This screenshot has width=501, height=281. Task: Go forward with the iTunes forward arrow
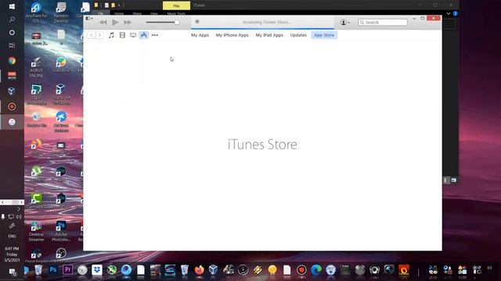pos(99,35)
